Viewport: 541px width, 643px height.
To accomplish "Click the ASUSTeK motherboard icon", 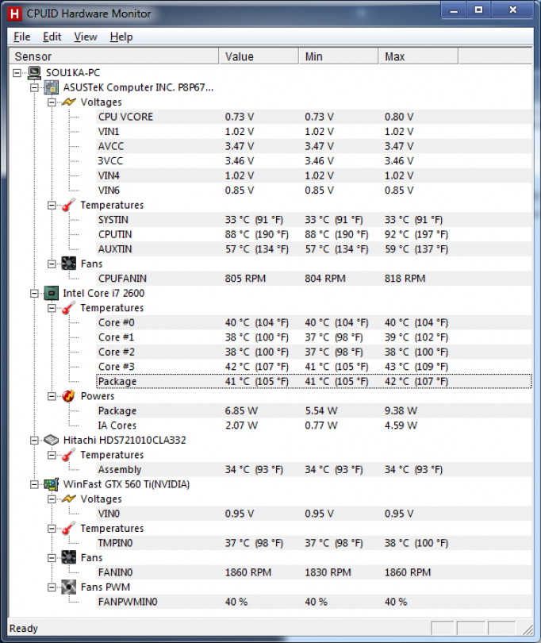I will click(52, 87).
